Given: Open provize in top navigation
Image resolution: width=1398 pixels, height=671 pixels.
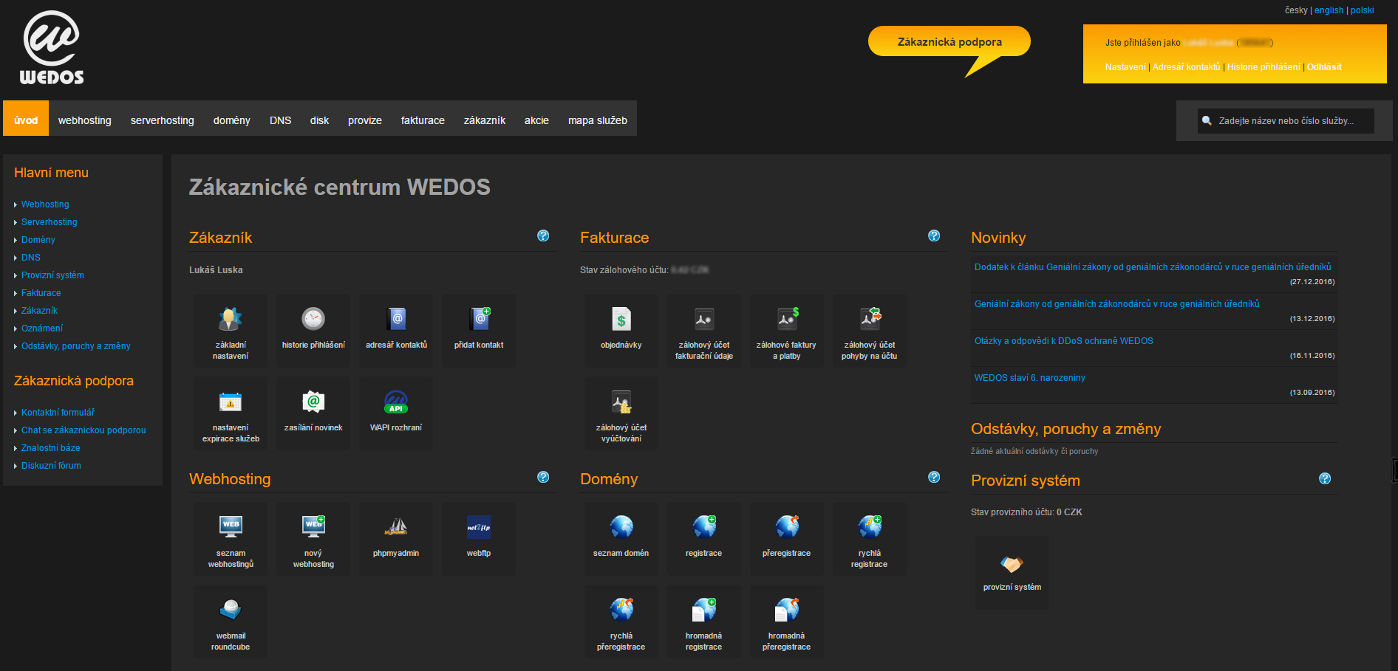Looking at the screenshot, I should (365, 120).
